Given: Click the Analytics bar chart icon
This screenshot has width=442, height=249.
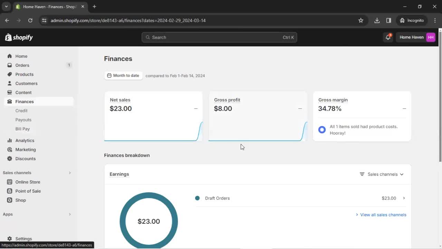Looking at the screenshot, I should 9,140.
